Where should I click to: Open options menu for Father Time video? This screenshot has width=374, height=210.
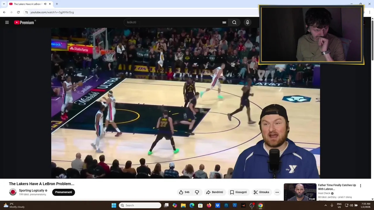360,186
